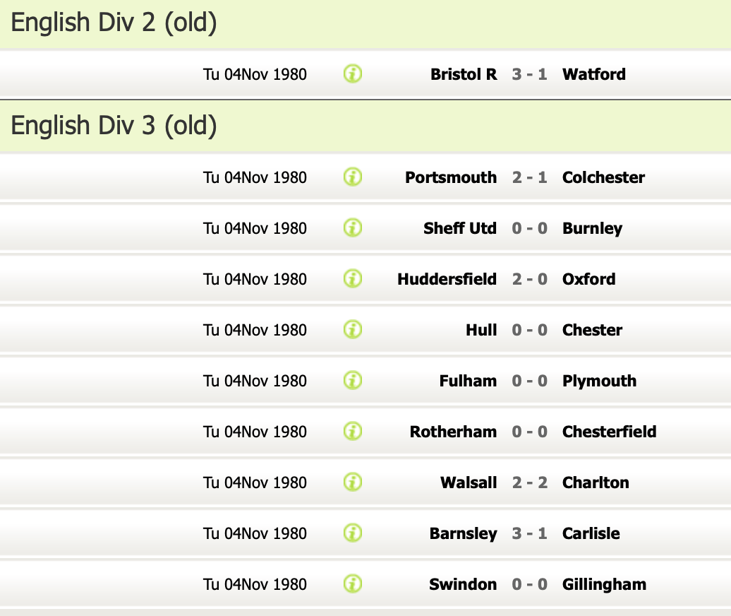The width and height of the screenshot is (731, 616).
Task: View match info for Barnsley vs Carlisle
Action: click(x=353, y=533)
